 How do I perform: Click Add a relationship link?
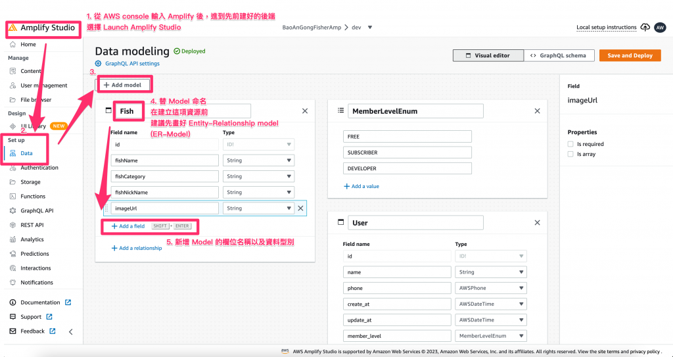click(x=137, y=248)
